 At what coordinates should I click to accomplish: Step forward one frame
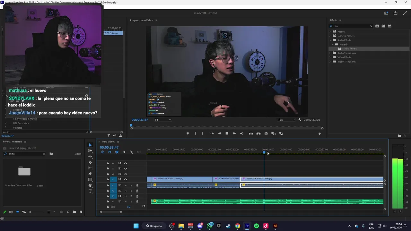pyautogui.click(x=234, y=133)
